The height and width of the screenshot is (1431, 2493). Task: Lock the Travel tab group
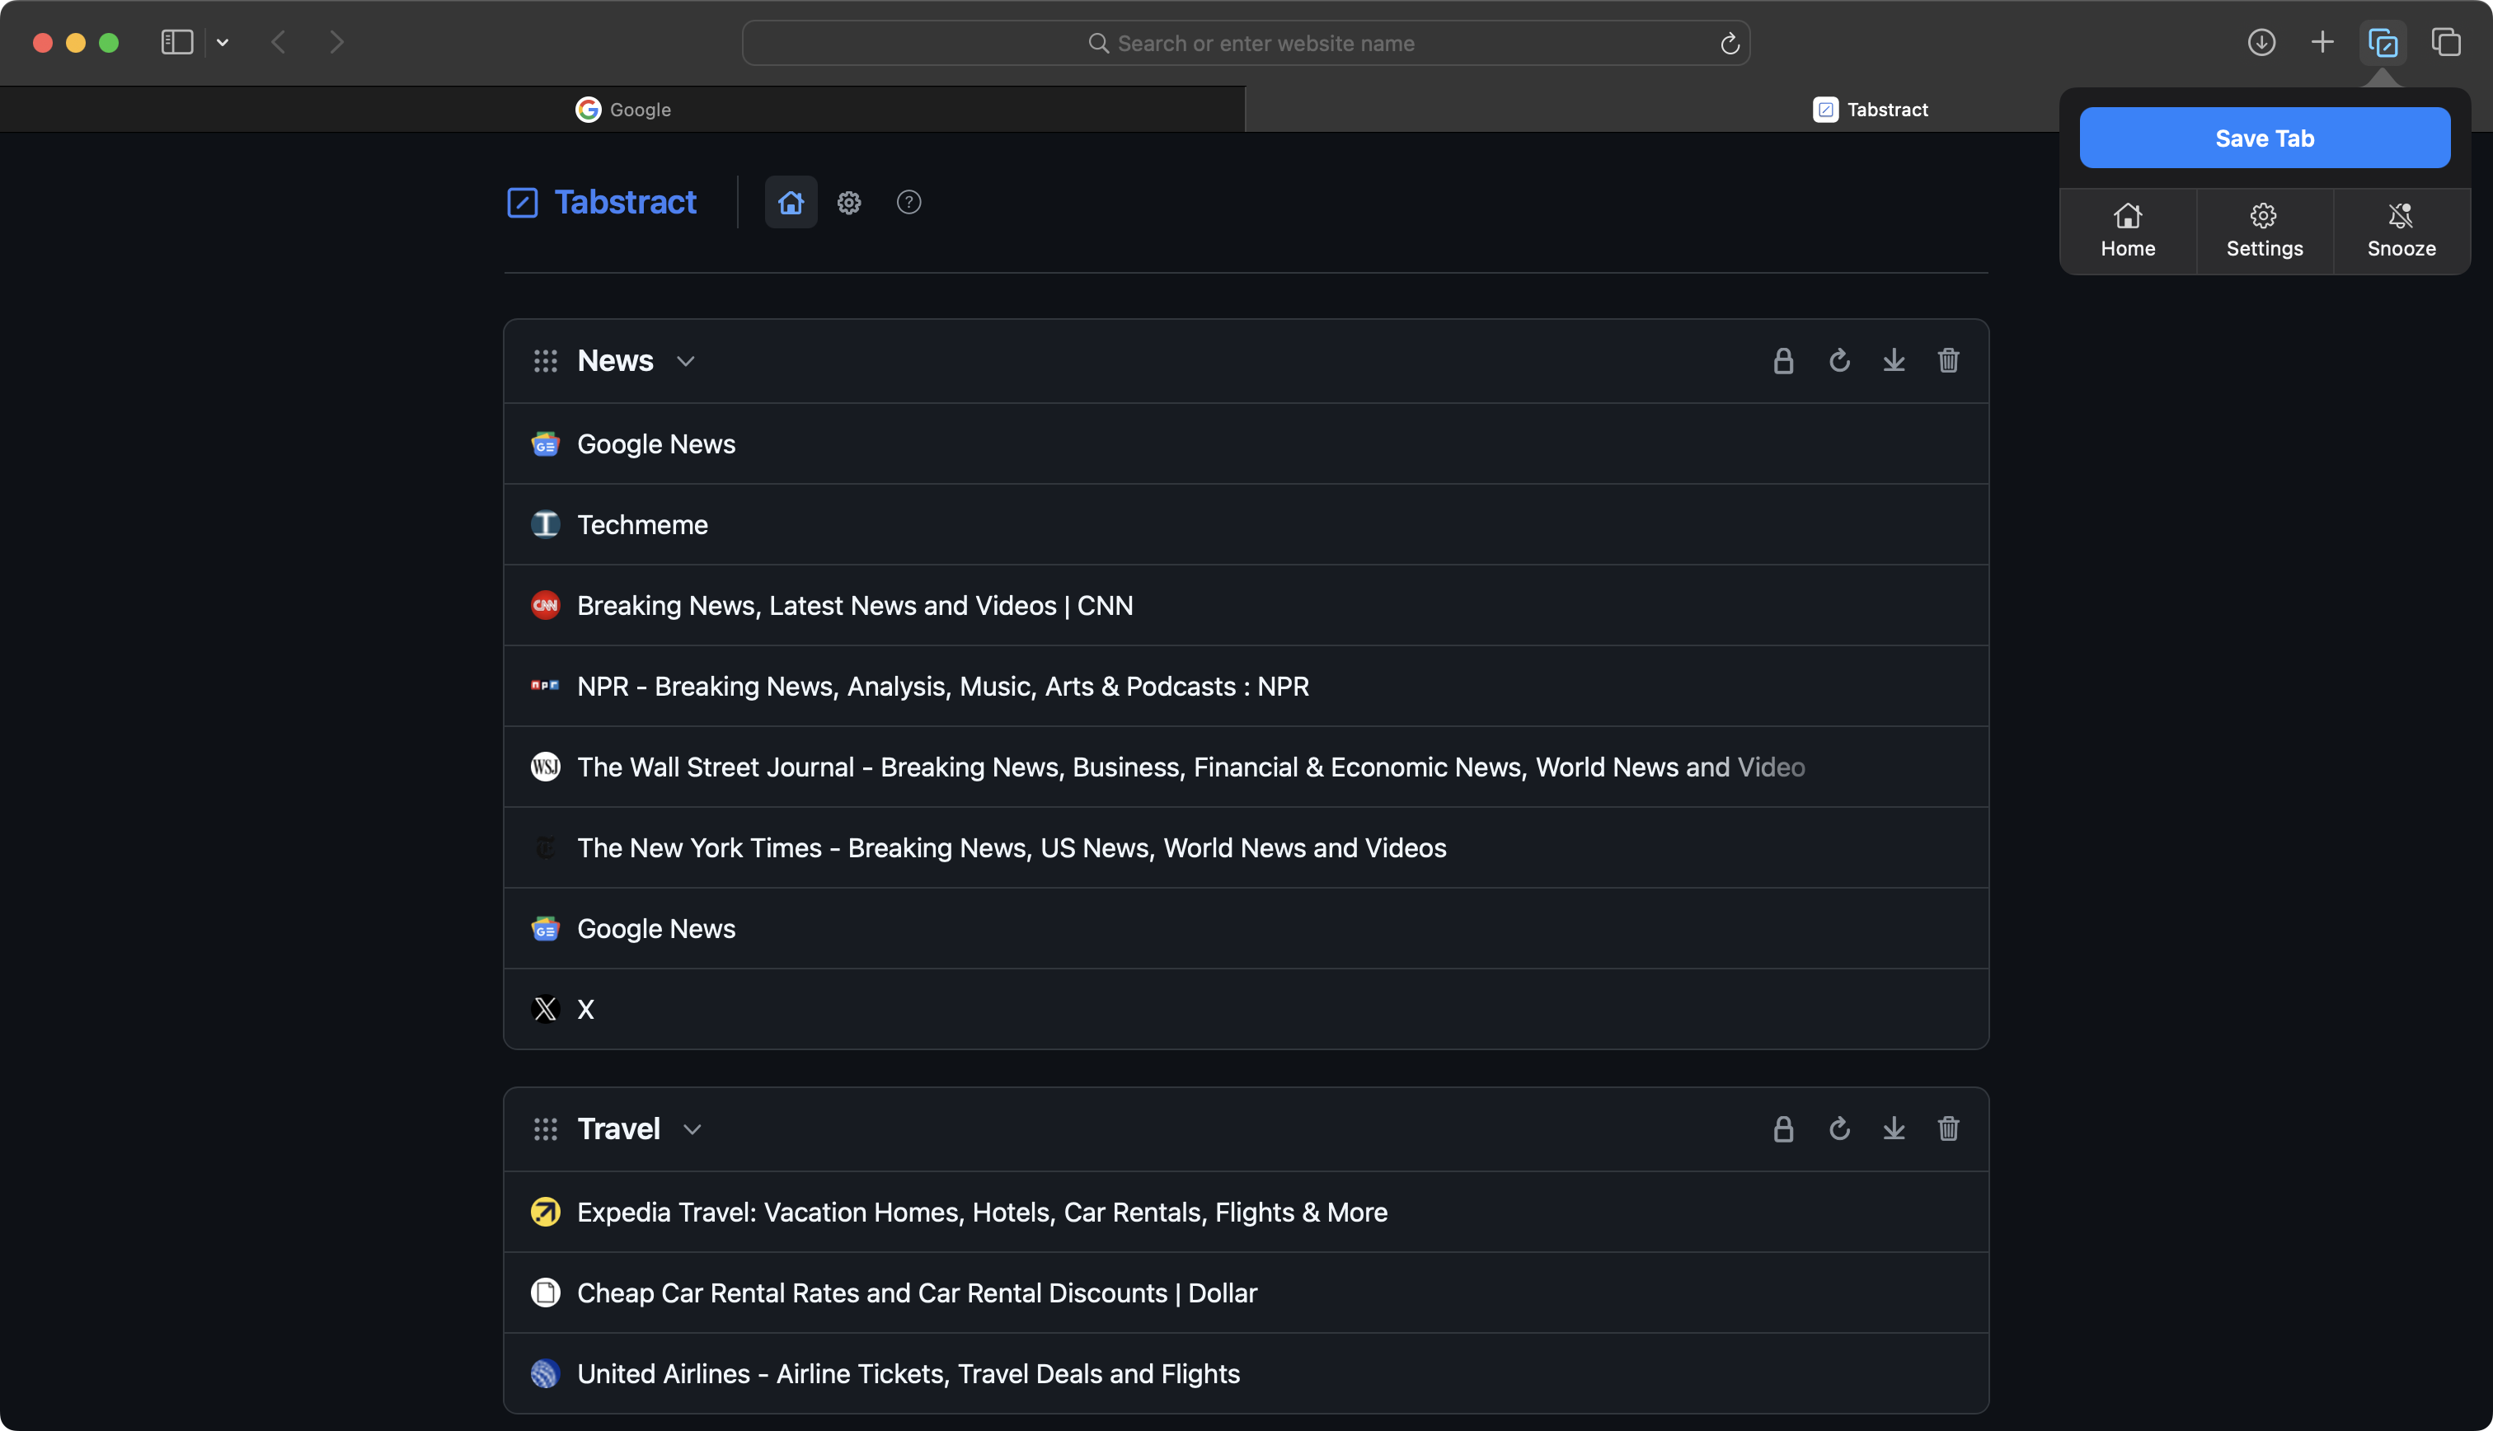[x=1782, y=1128]
